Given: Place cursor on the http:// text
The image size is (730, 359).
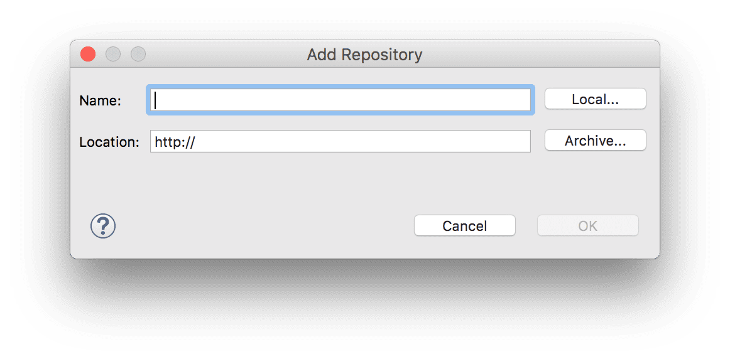Looking at the screenshot, I should pos(175,142).
